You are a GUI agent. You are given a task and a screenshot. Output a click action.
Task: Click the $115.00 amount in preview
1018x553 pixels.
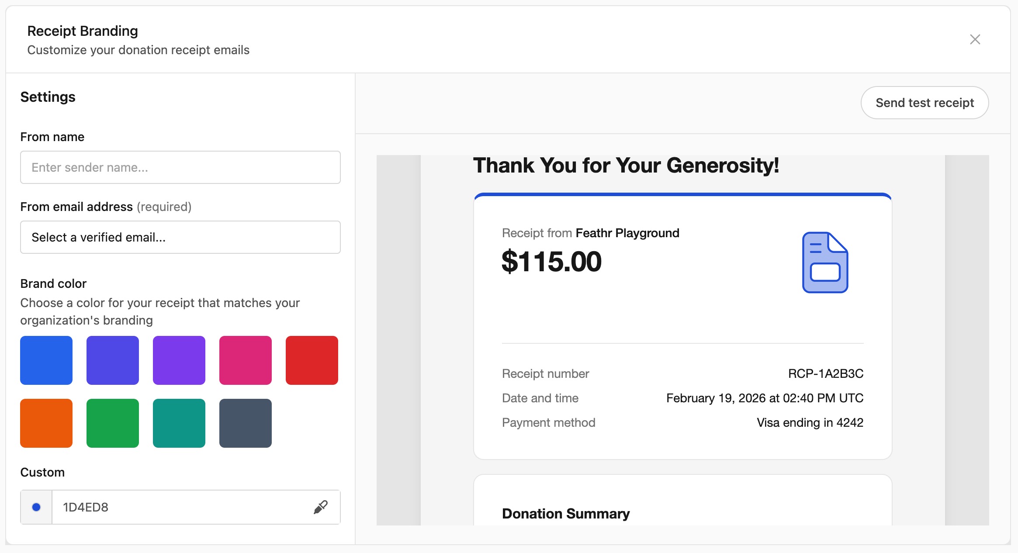[551, 262]
